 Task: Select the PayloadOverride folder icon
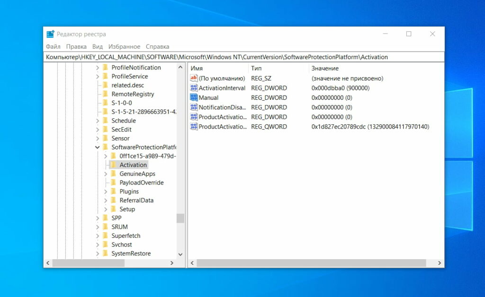coord(115,183)
